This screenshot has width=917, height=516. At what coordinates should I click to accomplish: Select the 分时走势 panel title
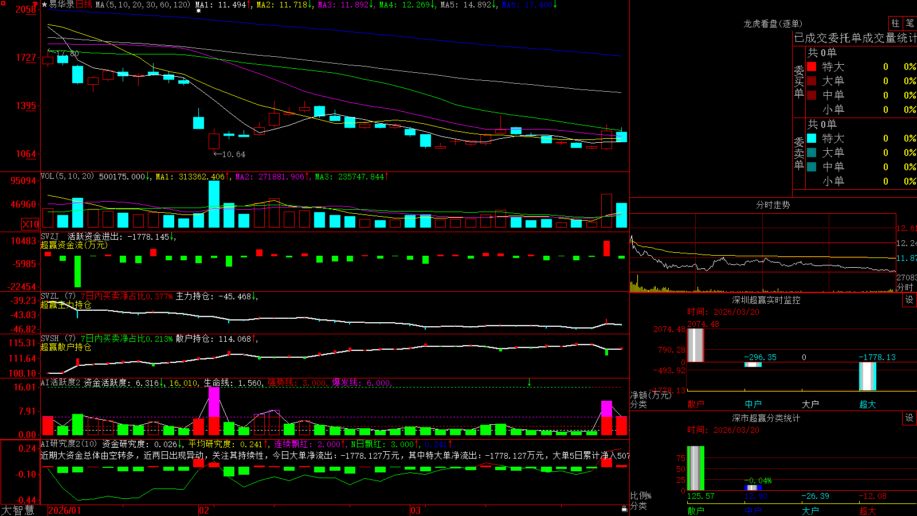coord(773,205)
